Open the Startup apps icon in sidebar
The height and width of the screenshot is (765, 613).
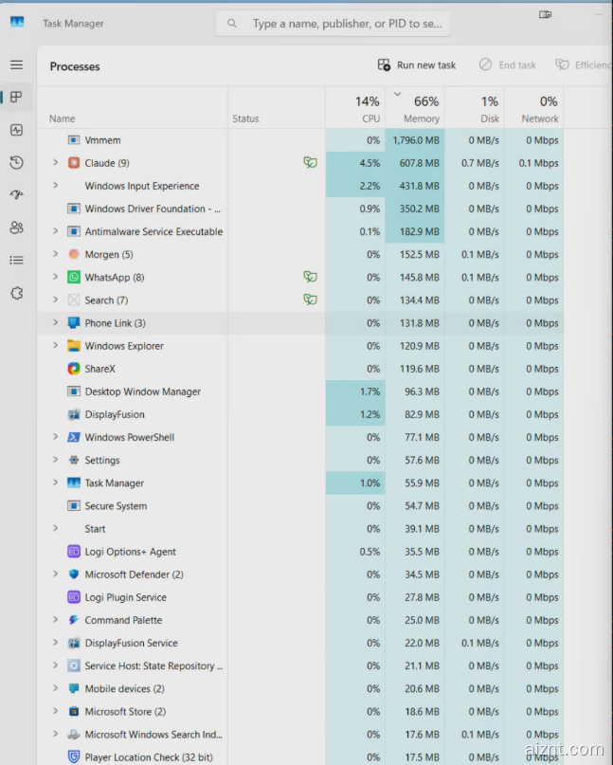[17, 194]
